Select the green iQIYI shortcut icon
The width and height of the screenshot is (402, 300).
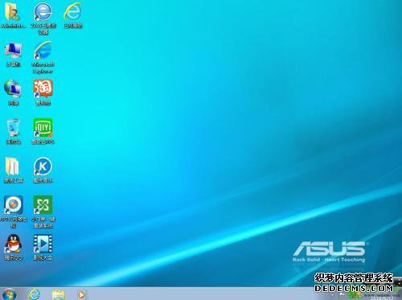point(43,131)
